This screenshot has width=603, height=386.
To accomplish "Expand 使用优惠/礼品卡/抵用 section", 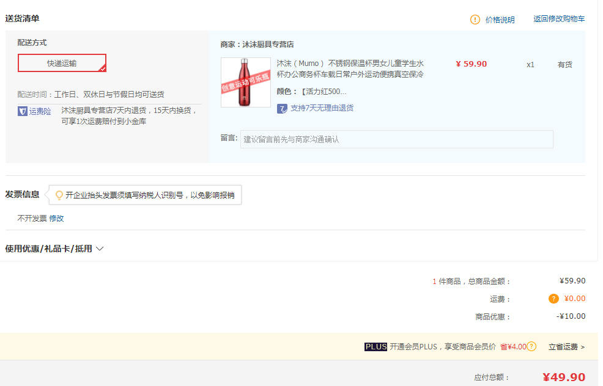I will (54, 249).
